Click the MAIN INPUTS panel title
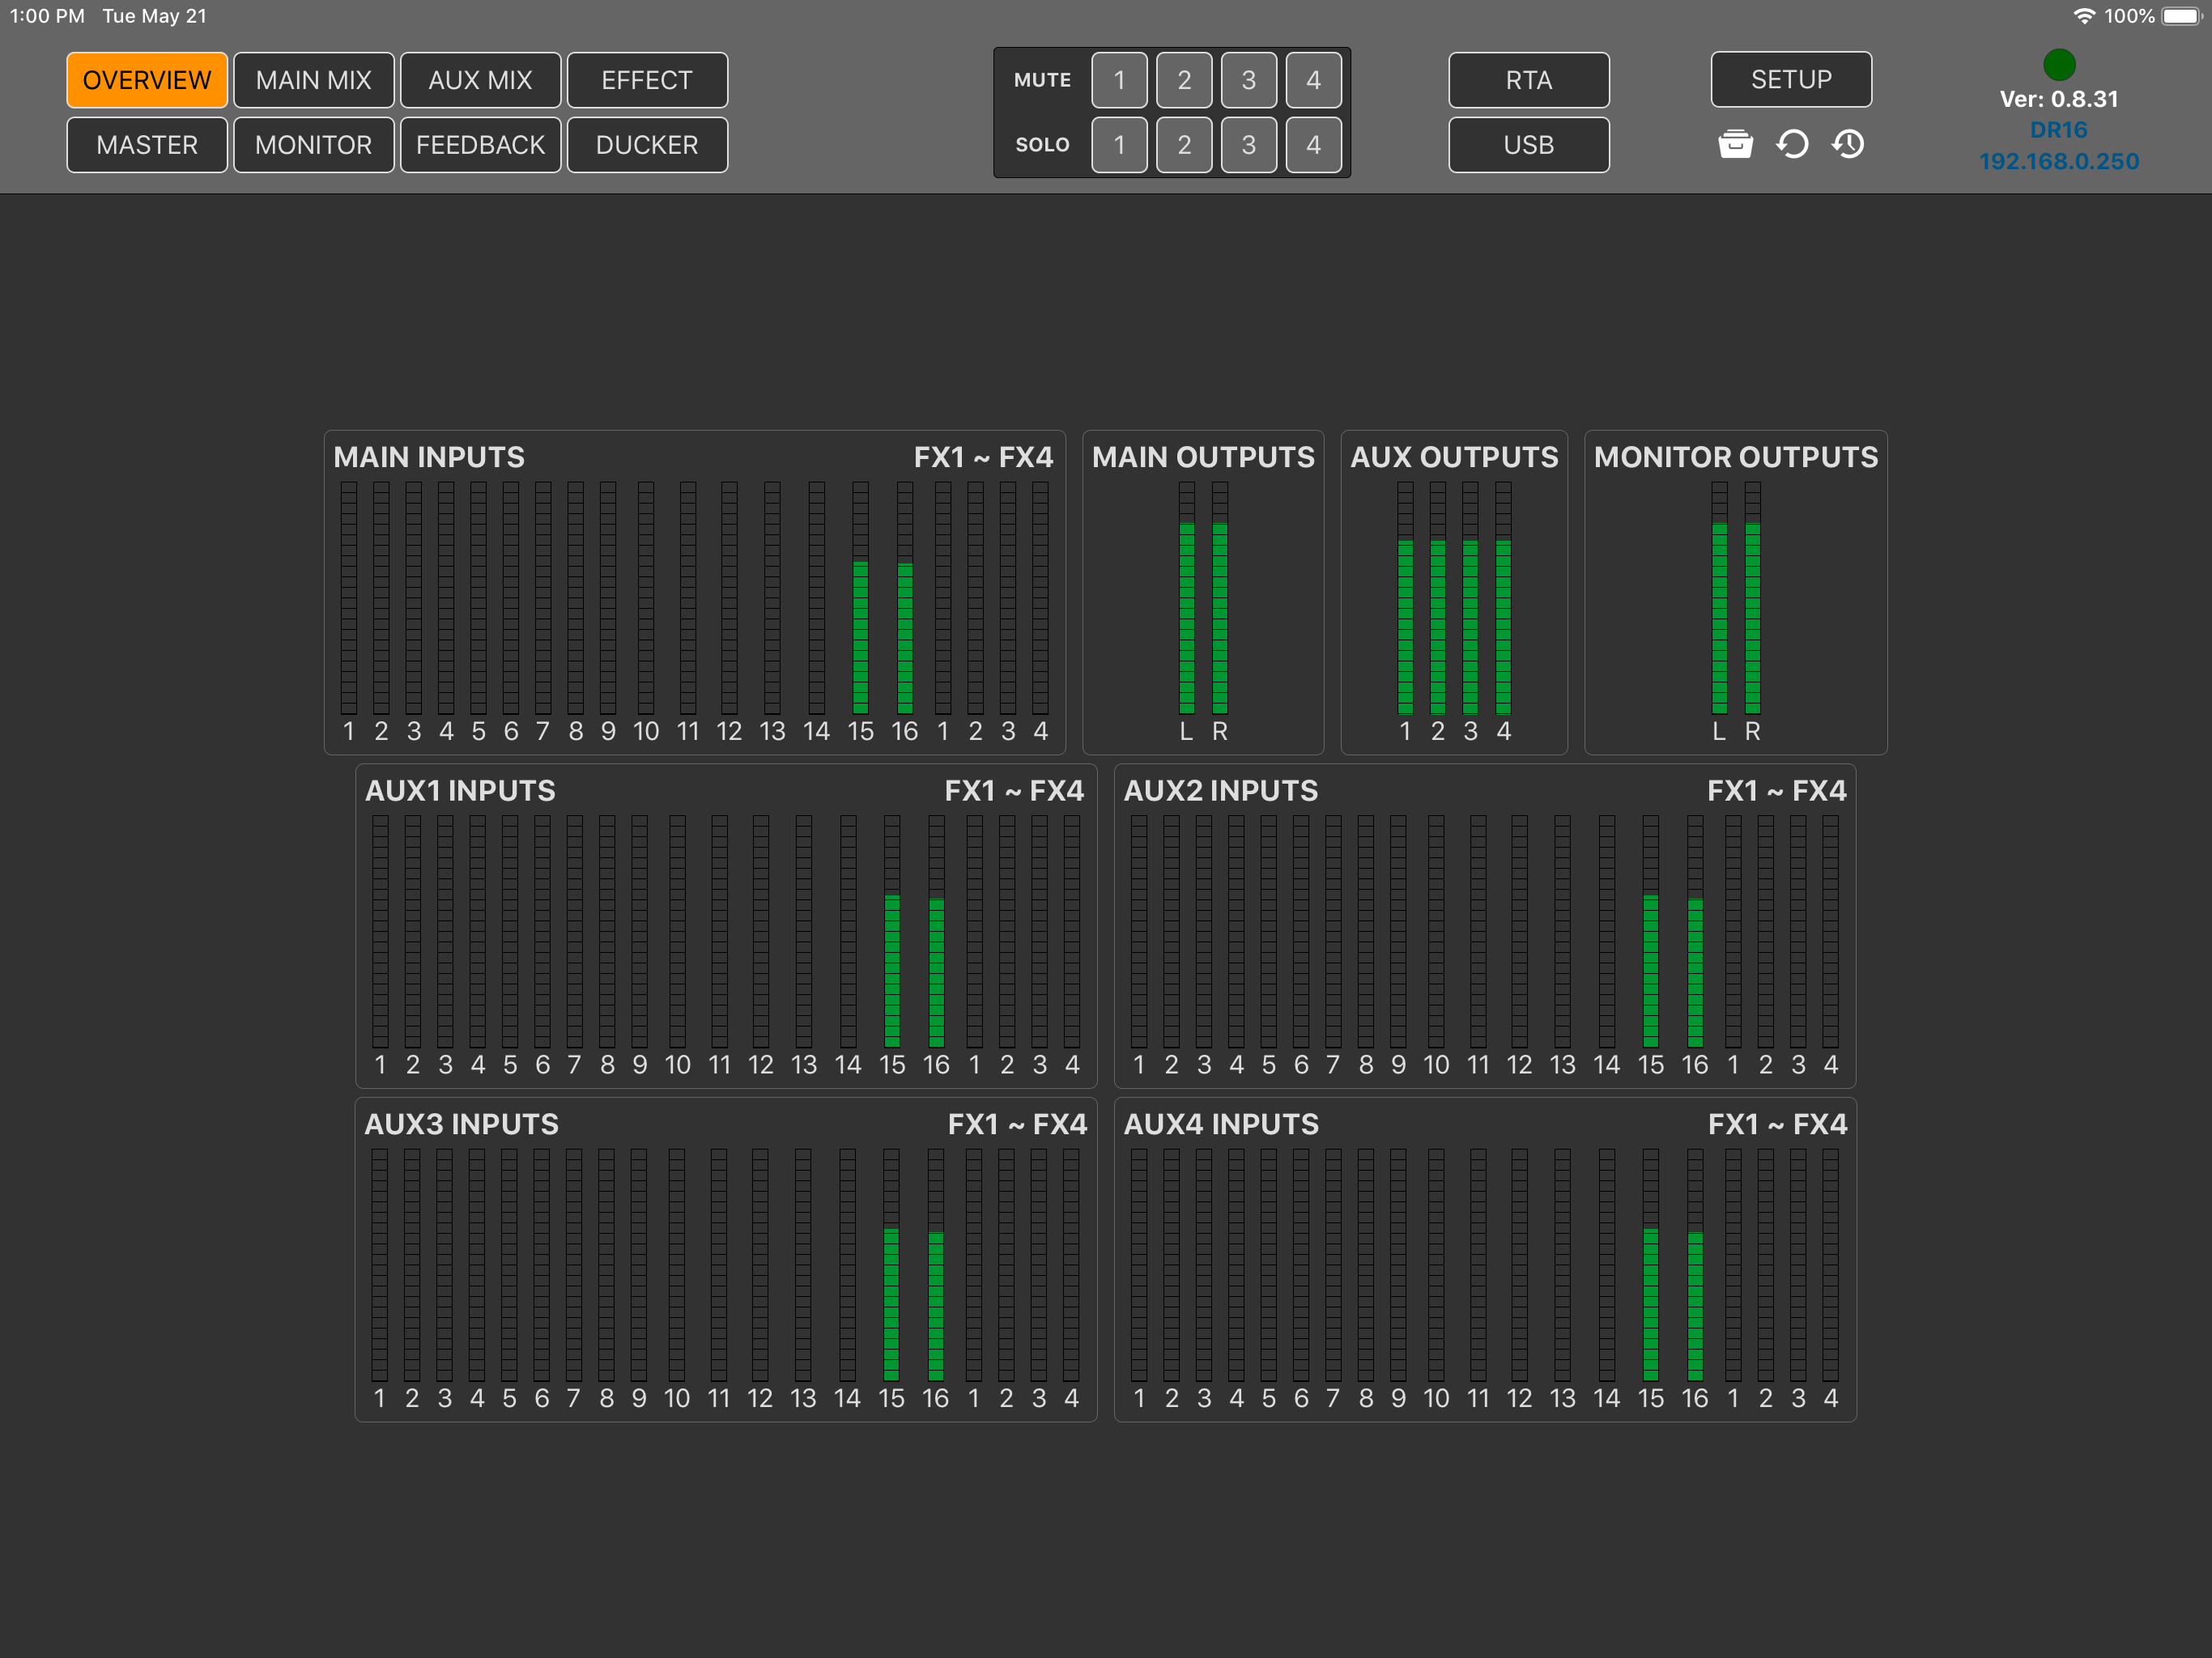The height and width of the screenshot is (1658, 2212). point(429,457)
